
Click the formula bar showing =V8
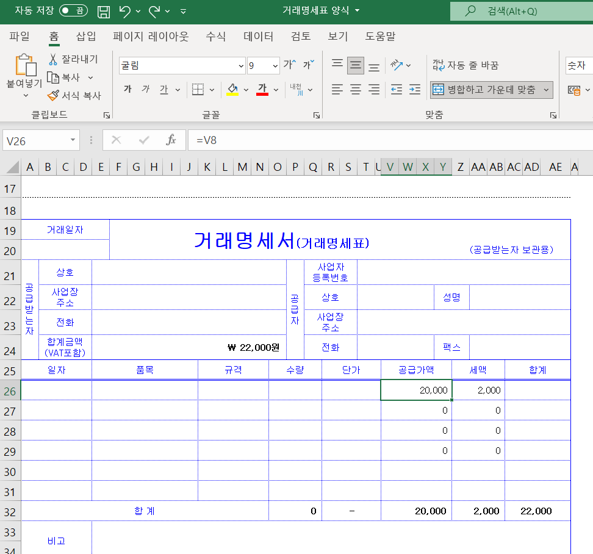click(x=390, y=140)
